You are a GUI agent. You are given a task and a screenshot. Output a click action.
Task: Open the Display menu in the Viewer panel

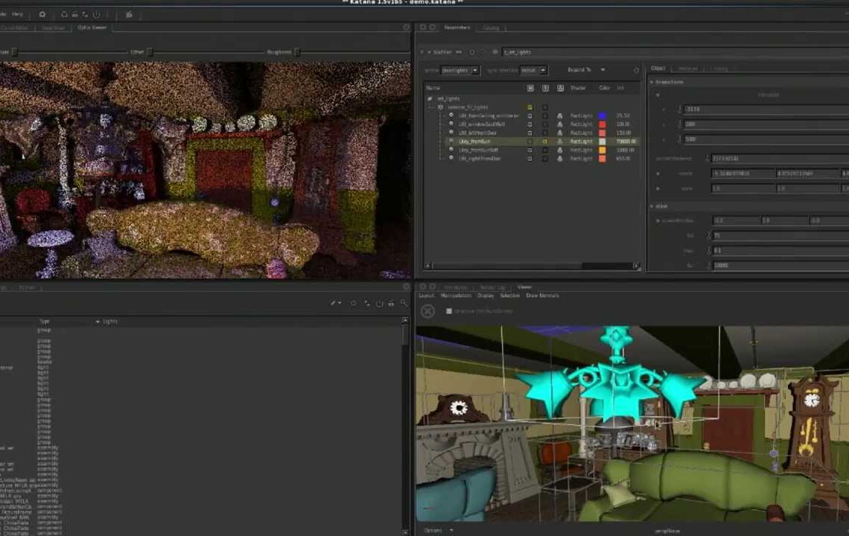point(486,296)
